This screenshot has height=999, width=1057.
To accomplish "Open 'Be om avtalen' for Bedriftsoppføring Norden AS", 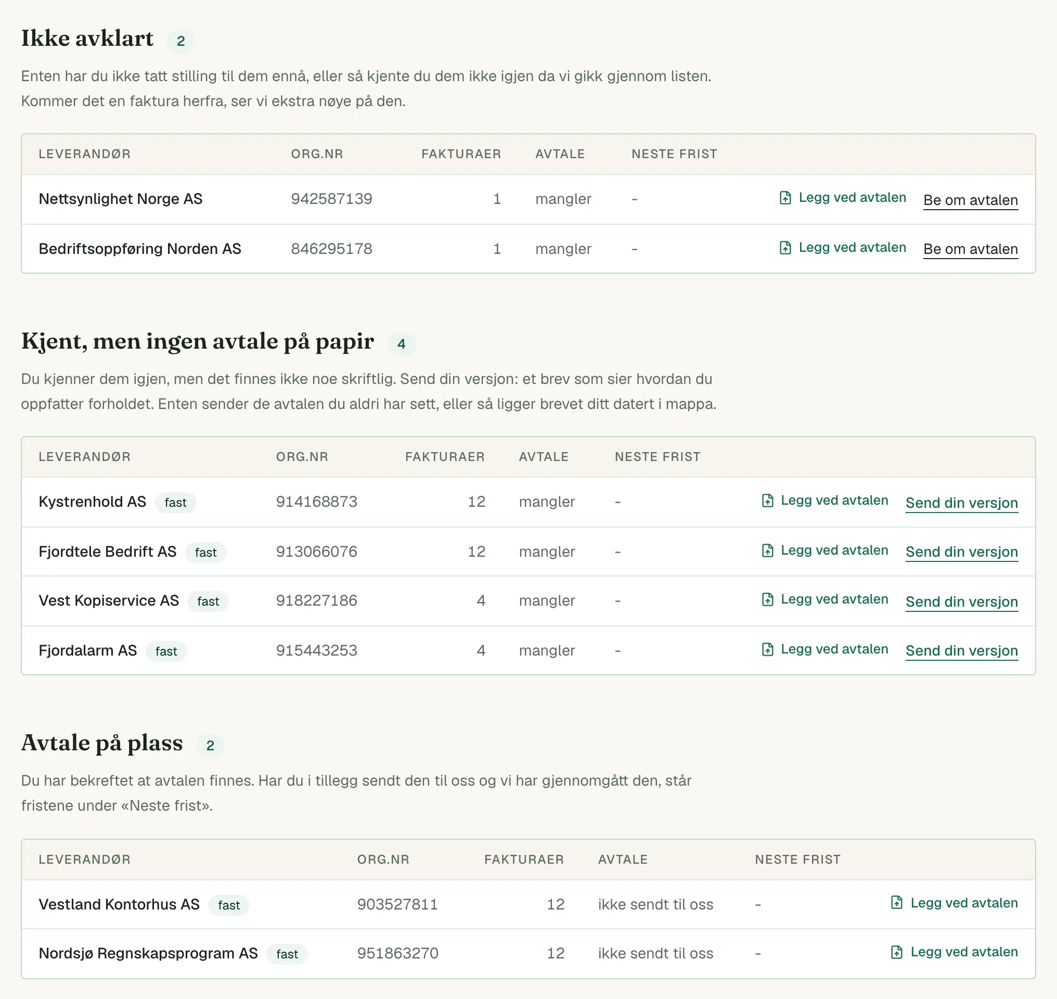I will point(970,249).
